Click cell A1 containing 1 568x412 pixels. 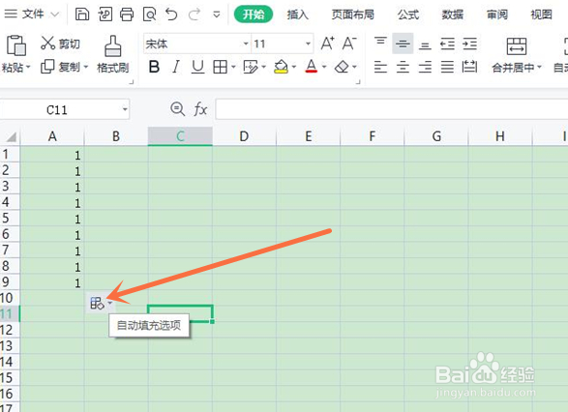point(52,155)
